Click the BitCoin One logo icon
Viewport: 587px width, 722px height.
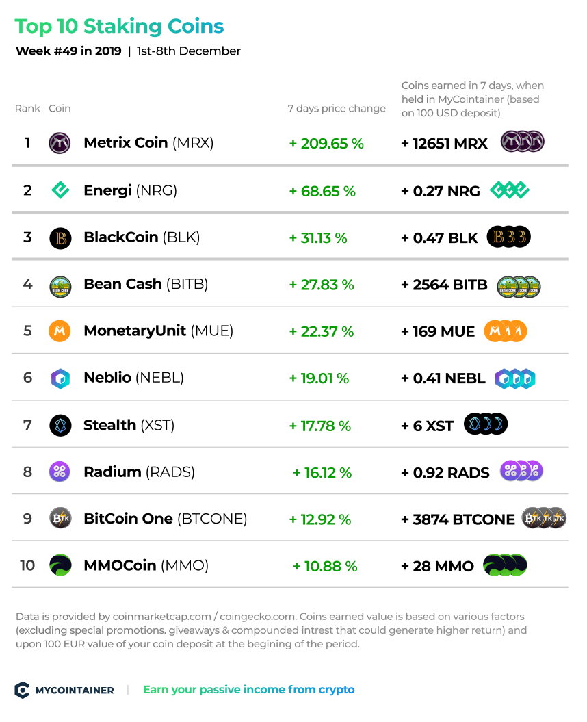click(x=60, y=519)
